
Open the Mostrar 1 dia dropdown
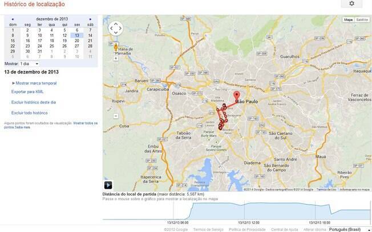point(30,64)
